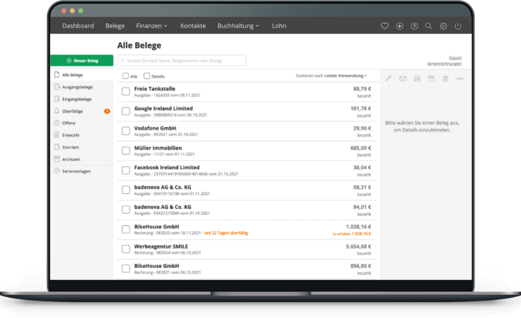The height and width of the screenshot is (318, 521).
Task: Open settings via the gear icon
Action: pyautogui.click(x=443, y=26)
